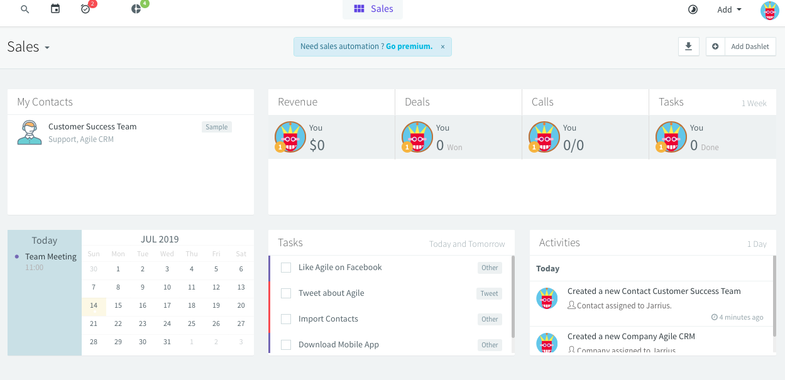Screen dimensions: 785x380
Task: Follow the Go premium link
Action: click(409, 46)
